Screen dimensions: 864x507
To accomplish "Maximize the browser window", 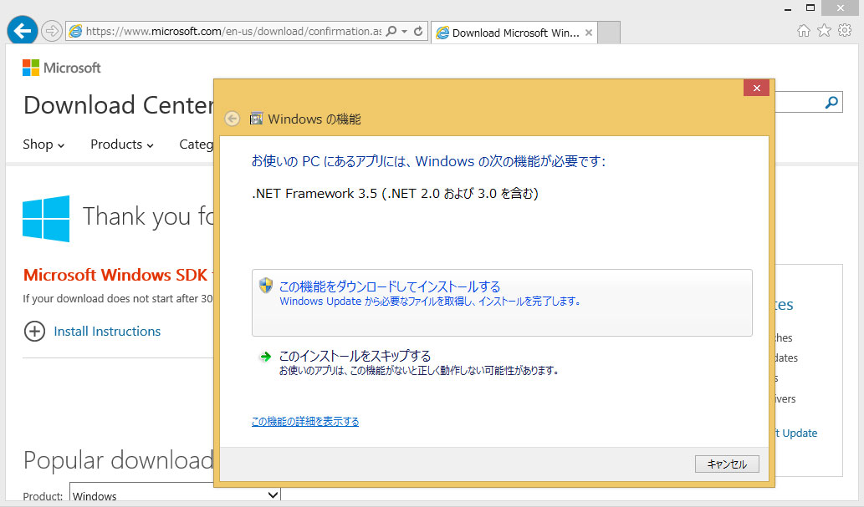I will (810, 8).
